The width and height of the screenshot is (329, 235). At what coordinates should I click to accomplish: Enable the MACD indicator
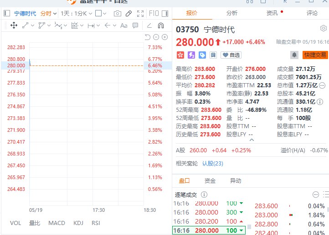[x=57, y=223]
